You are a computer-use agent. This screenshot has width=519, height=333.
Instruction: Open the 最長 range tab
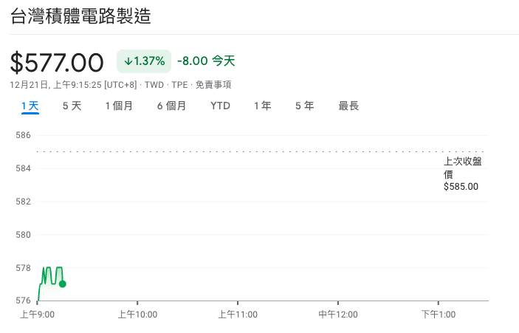(348, 106)
